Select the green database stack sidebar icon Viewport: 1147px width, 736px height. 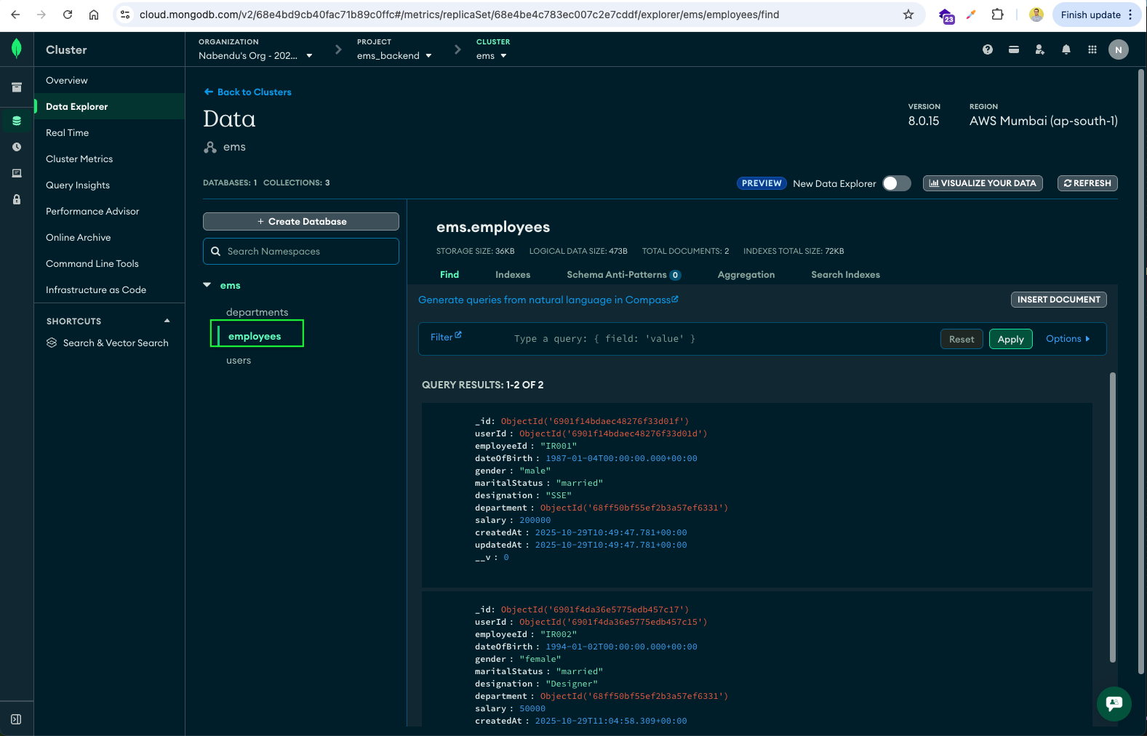click(17, 121)
